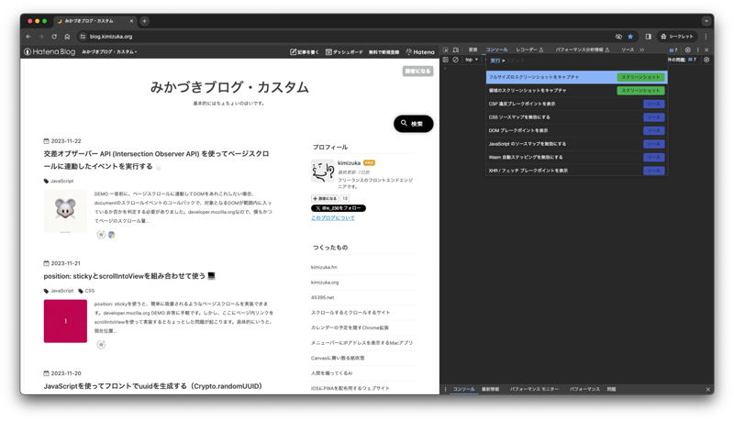Switch to the コンソール tab at top
The width and height of the screenshot is (734, 421).
point(496,50)
